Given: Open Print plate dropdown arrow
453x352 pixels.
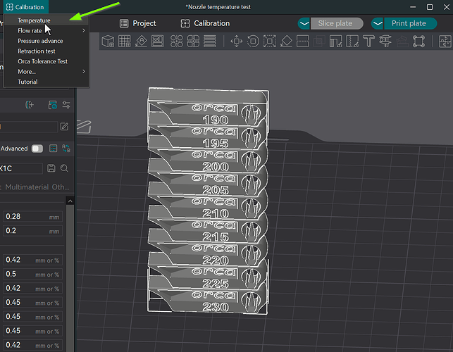Looking at the screenshot, I should point(378,23).
